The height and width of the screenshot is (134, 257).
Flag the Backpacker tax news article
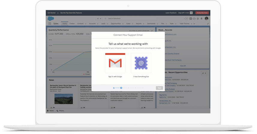click(x=84, y=108)
